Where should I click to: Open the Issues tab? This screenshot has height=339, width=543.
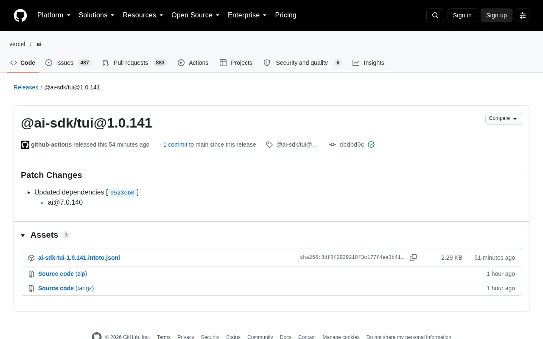click(68, 63)
